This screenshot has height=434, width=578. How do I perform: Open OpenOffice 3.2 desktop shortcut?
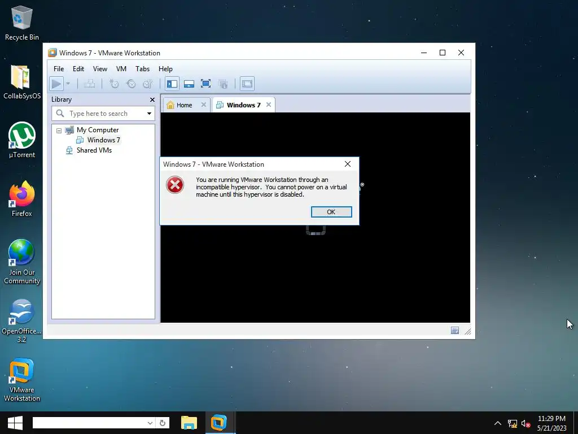tap(22, 321)
